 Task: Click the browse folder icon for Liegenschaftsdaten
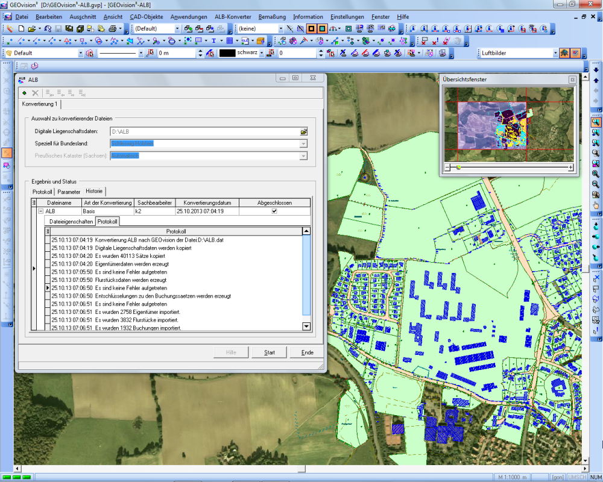pos(304,131)
